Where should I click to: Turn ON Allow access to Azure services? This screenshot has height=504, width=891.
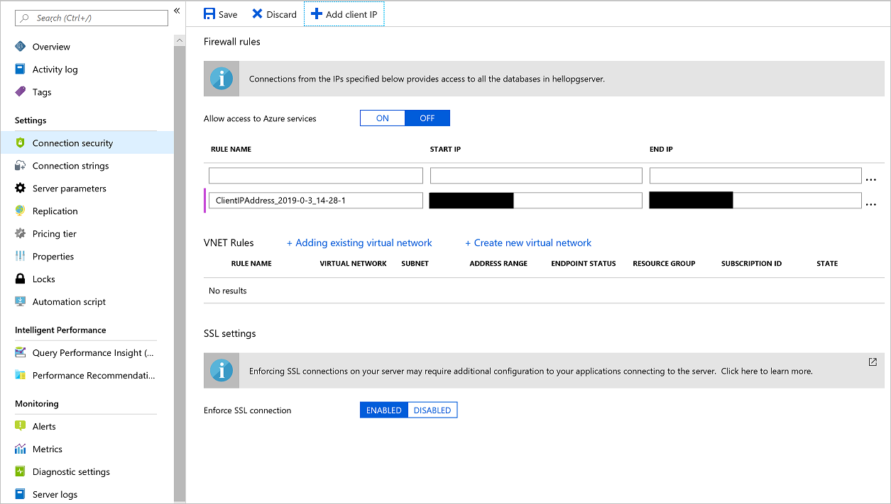tap(383, 118)
